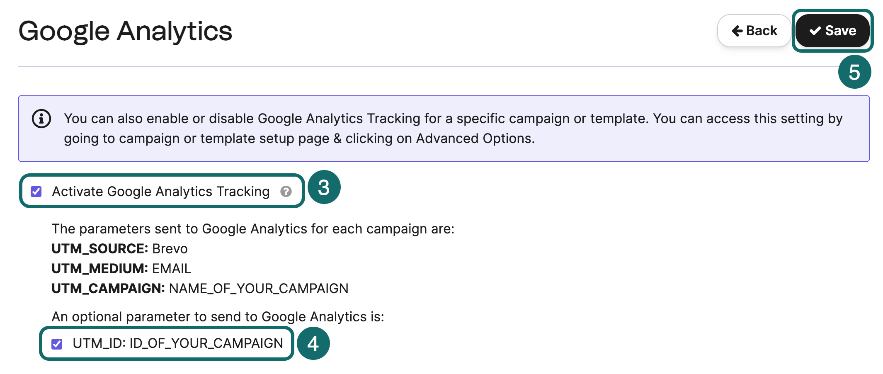The height and width of the screenshot is (374, 883).
Task: Go back using the Back button
Action: [754, 30]
